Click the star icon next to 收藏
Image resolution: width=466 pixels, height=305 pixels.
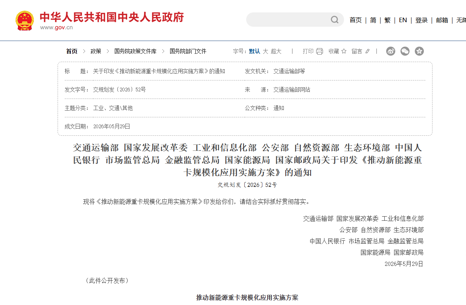click(344, 51)
